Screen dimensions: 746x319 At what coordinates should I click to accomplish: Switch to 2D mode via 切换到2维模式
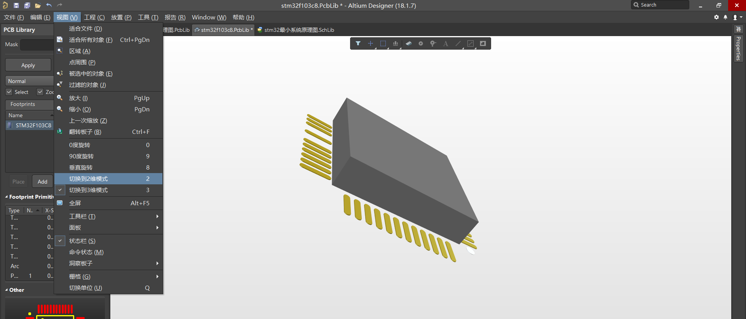point(108,179)
